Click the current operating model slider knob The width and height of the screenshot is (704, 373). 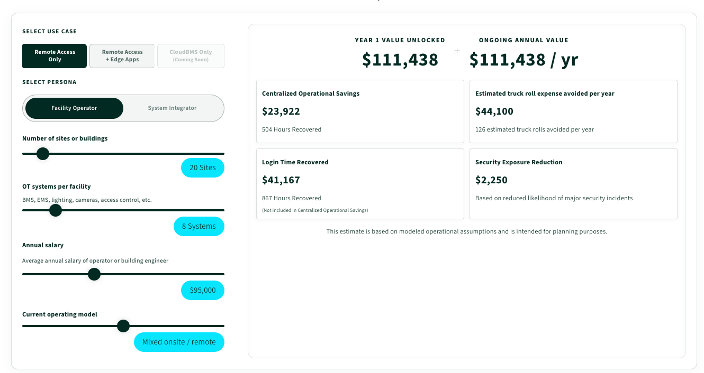click(123, 326)
